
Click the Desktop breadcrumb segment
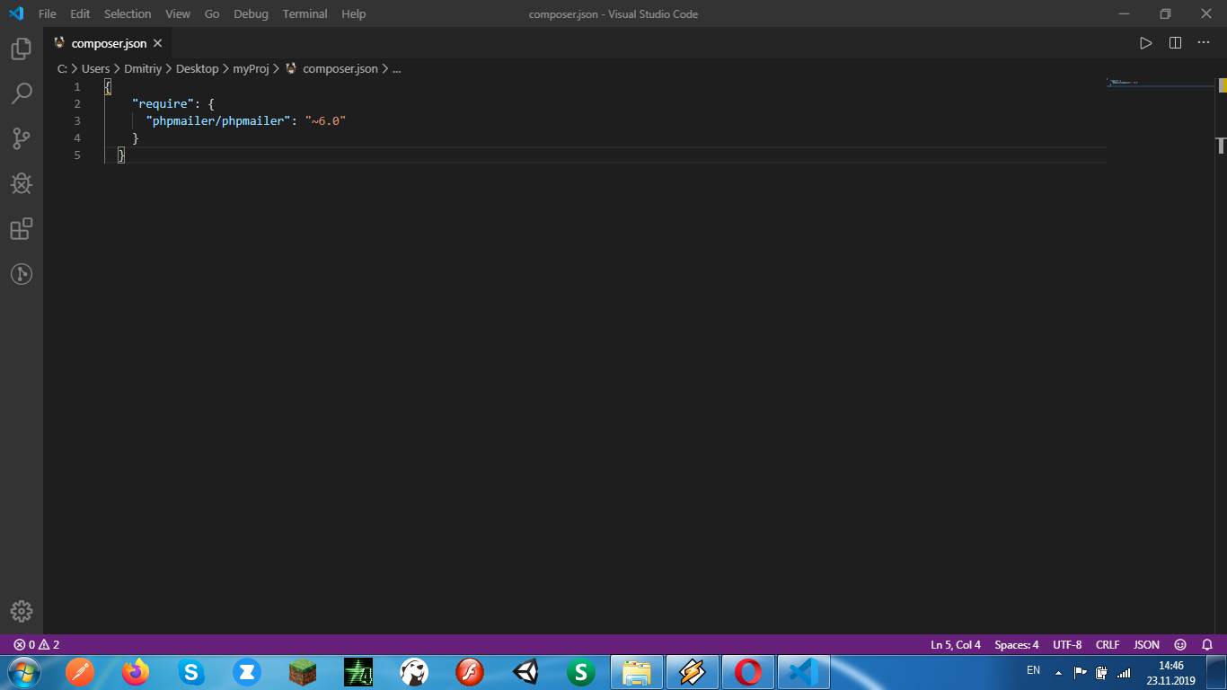coord(197,68)
